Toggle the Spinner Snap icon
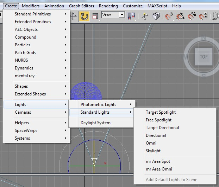 click(x=203, y=16)
